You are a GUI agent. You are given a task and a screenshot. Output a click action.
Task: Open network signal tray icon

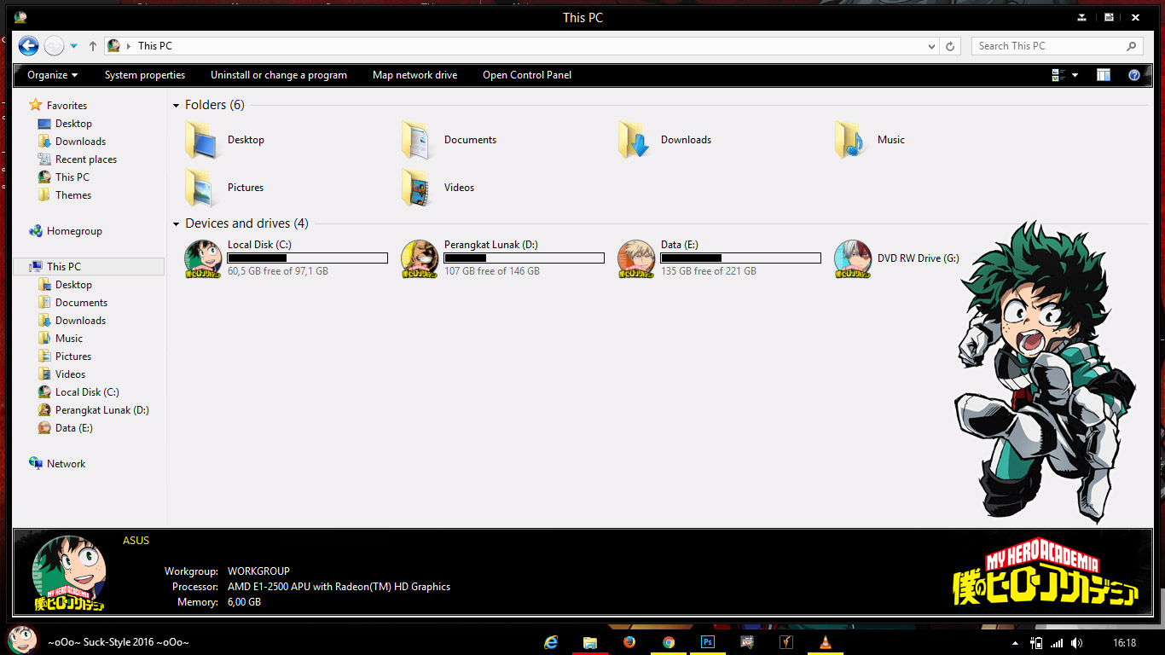click(1057, 643)
